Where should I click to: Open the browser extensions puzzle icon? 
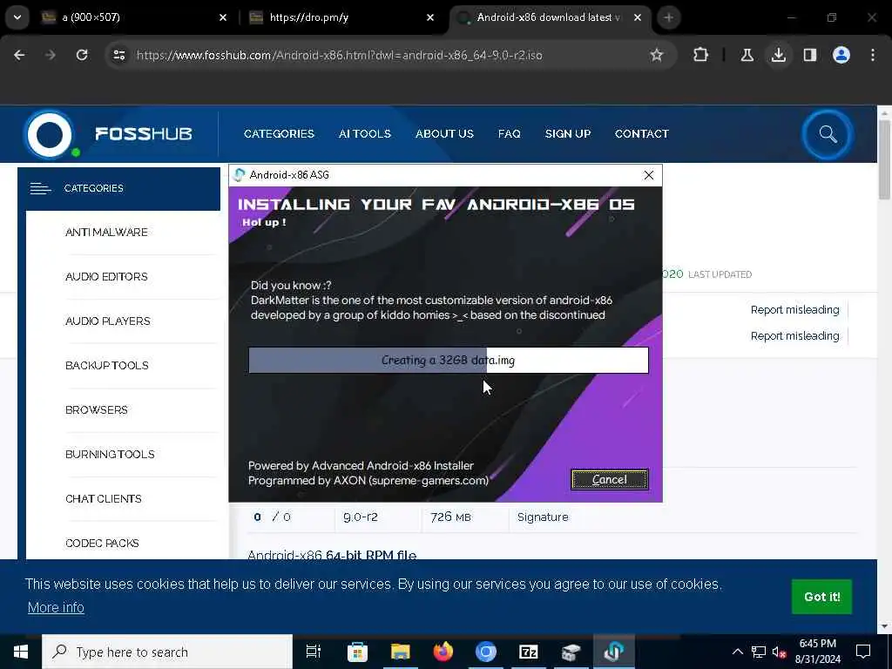pos(701,55)
